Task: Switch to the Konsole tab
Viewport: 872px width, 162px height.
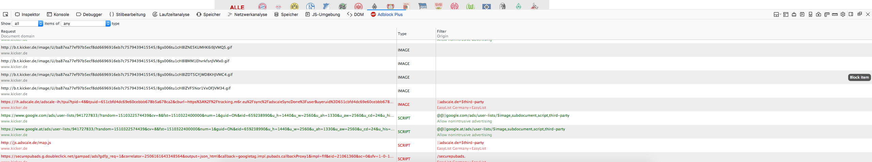Action: [x=58, y=14]
